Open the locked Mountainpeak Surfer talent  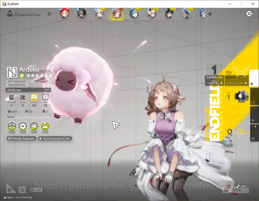click(x=55, y=138)
